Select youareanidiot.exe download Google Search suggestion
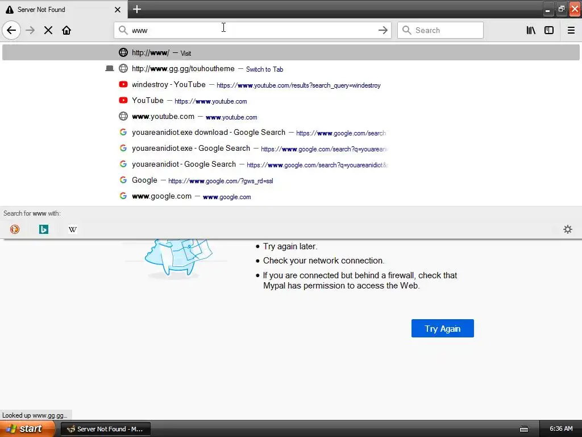 [x=291, y=132]
